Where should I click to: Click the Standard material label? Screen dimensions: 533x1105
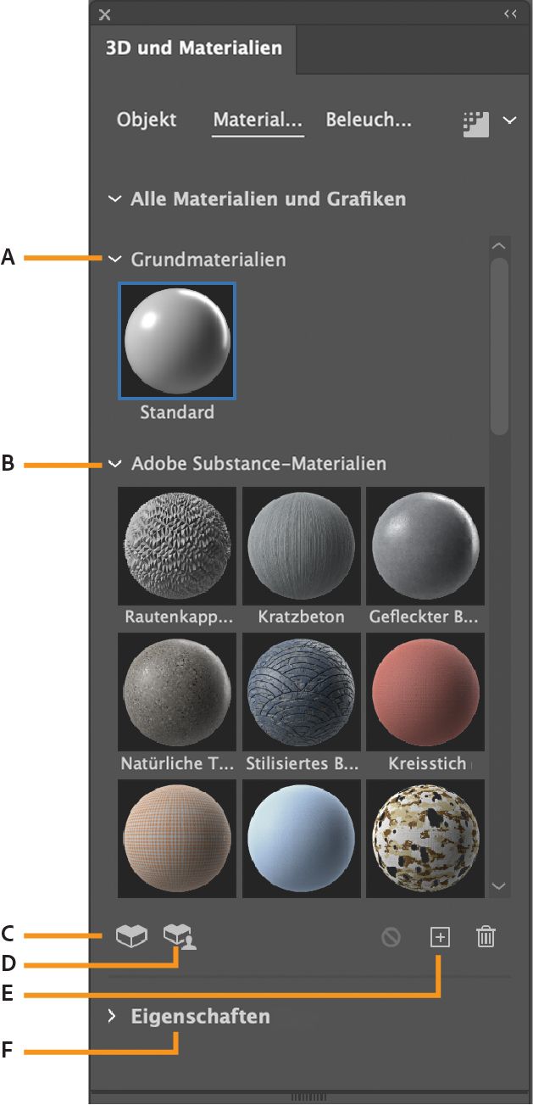[177, 413]
